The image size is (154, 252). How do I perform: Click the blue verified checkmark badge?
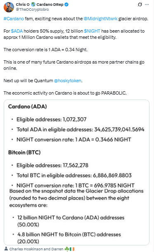click(x=66, y=5)
